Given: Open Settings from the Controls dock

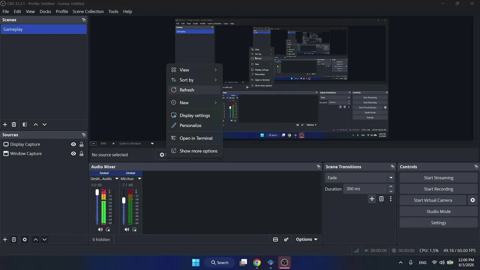Looking at the screenshot, I should 438,223.
